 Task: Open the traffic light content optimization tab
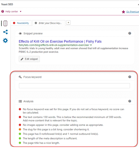tap(5, 23)
